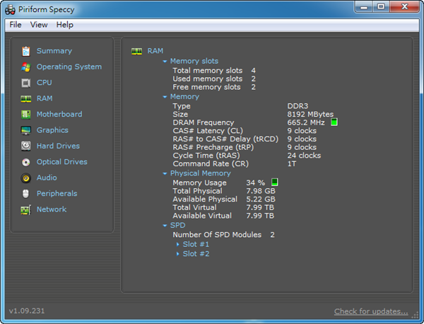Click the Motherboard icon in sidebar
424x324 pixels.
point(26,115)
